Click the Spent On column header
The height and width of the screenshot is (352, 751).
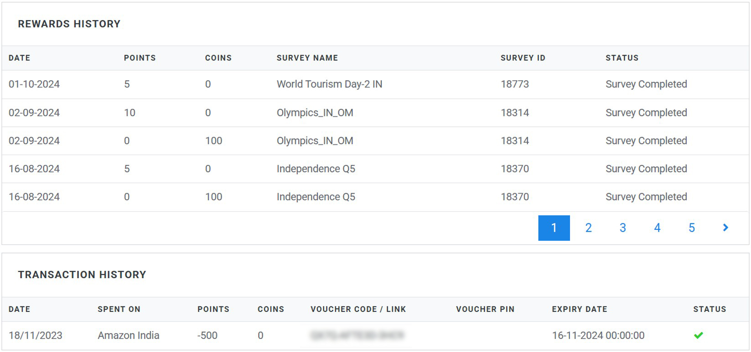pyautogui.click(x=119, y=309)
